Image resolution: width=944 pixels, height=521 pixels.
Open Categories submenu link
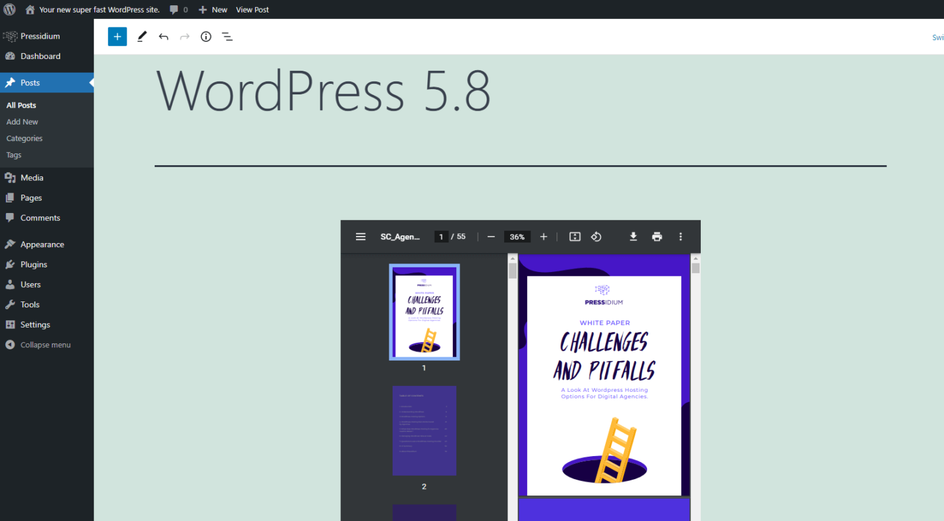(24, 138)
